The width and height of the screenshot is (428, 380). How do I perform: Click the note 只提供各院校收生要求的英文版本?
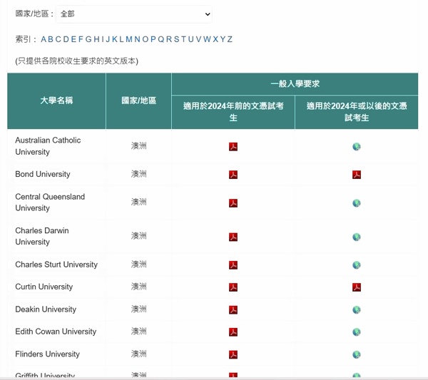tap(77, 61)
